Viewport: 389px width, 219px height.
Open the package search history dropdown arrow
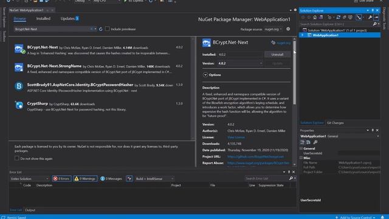click(95, 29)
